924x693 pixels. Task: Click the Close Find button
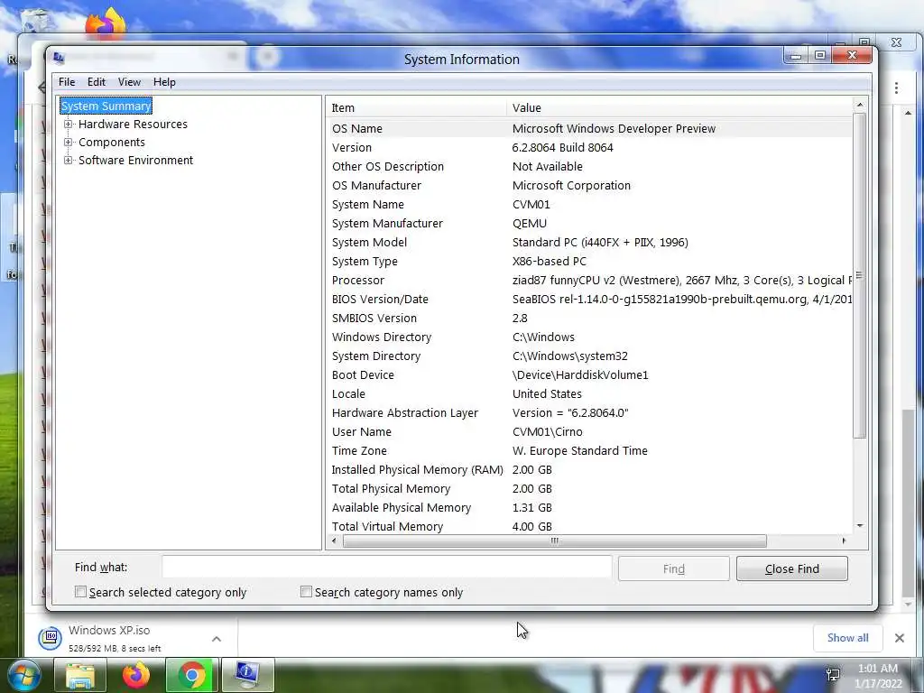[792, 568]
